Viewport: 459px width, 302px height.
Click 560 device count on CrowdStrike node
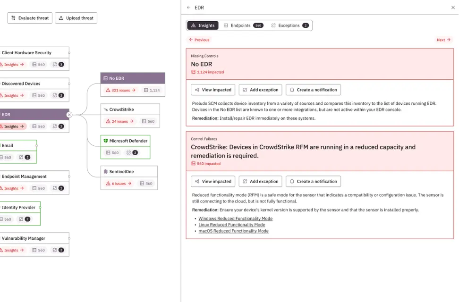(x=148, y=121)
